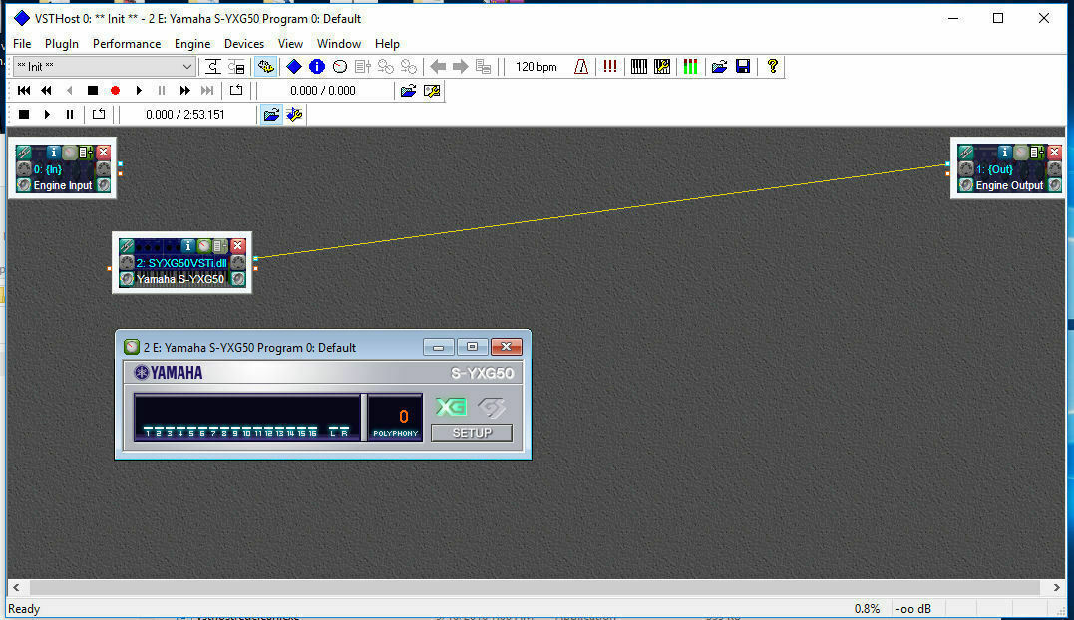Click the SYXG50VSTi.dll module name

coord(180,263)
